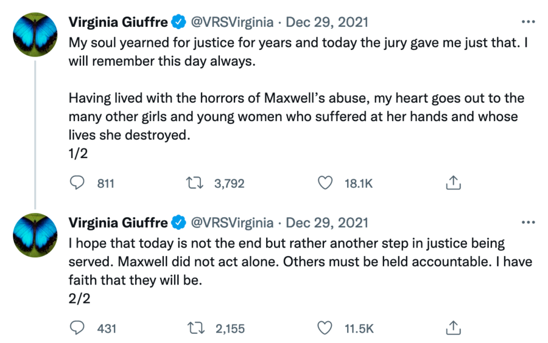The height and width of the screenshot is (343, 548).
Task: Share the first tweet about jury justice
Action: (x=452, y=182)
